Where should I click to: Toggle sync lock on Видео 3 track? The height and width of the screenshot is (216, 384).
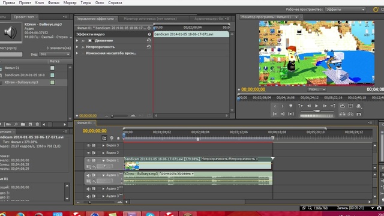point(94,145)
